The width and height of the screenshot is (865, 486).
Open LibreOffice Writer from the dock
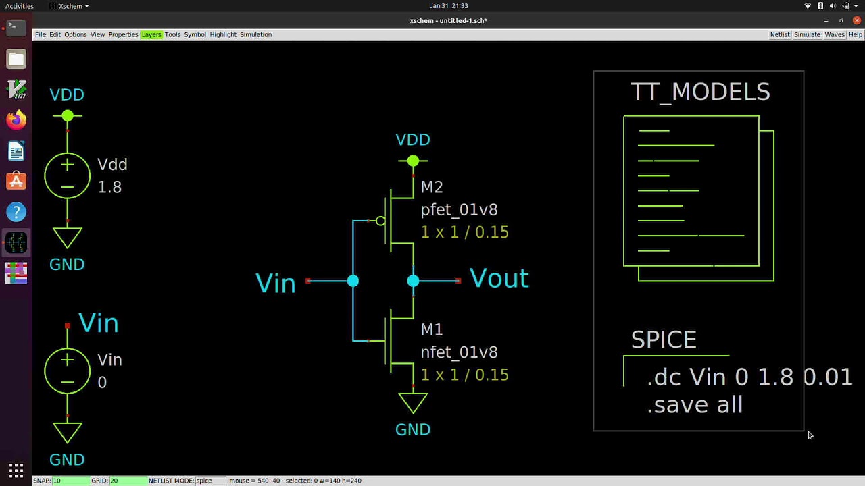coord(16,151)
